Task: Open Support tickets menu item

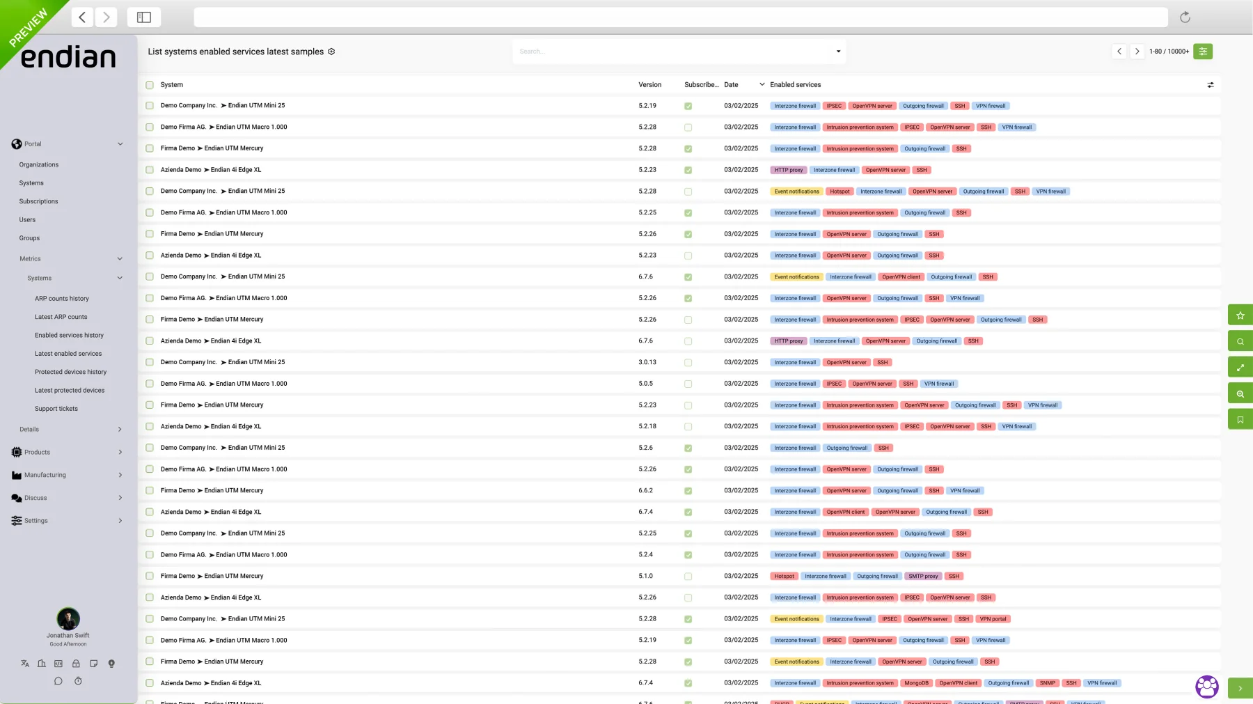Action: click(x=56, y=409)
